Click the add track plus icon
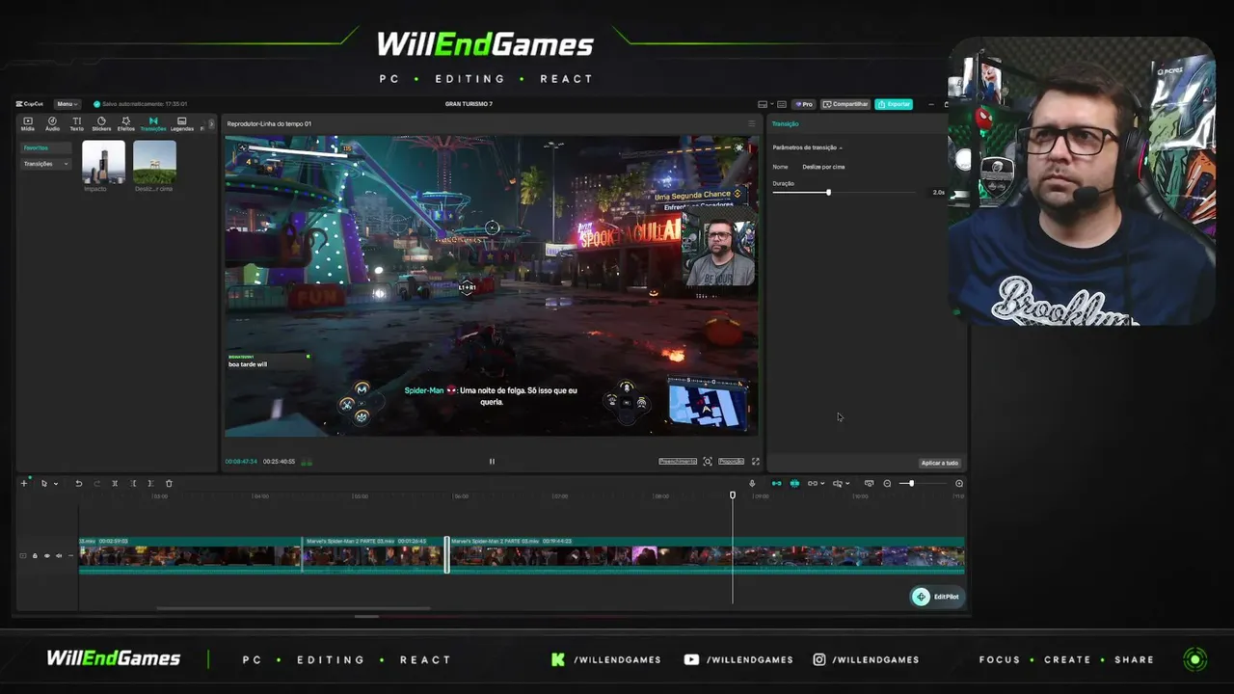 (24, 484)
